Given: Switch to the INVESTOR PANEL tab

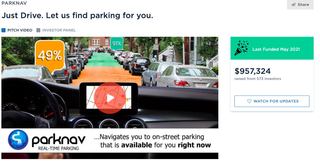Looking at the screenshot, I should [56, 30].
